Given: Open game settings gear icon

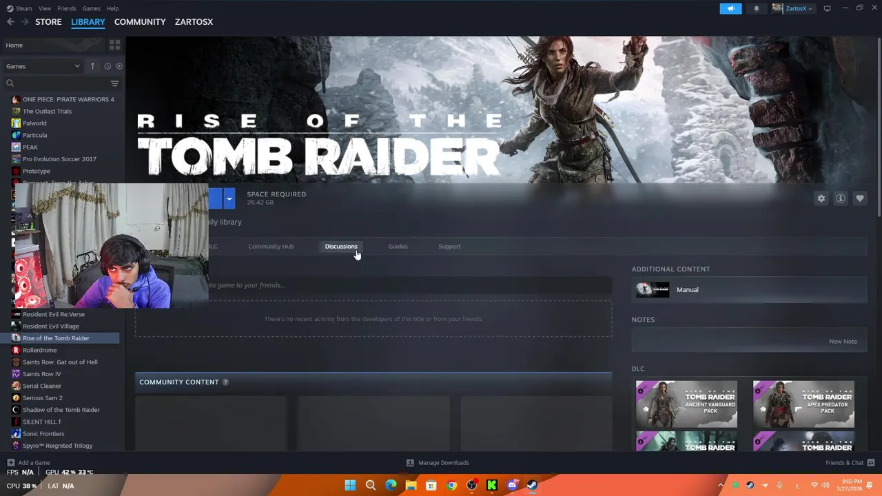Looking at the screenshot, I should click(821, 198).
